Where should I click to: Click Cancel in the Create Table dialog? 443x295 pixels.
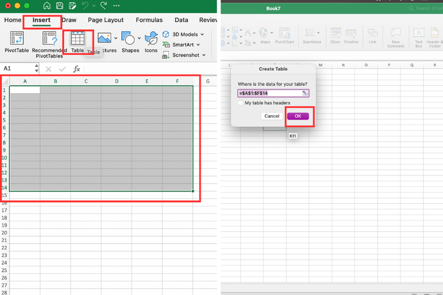tap(272, 116)
